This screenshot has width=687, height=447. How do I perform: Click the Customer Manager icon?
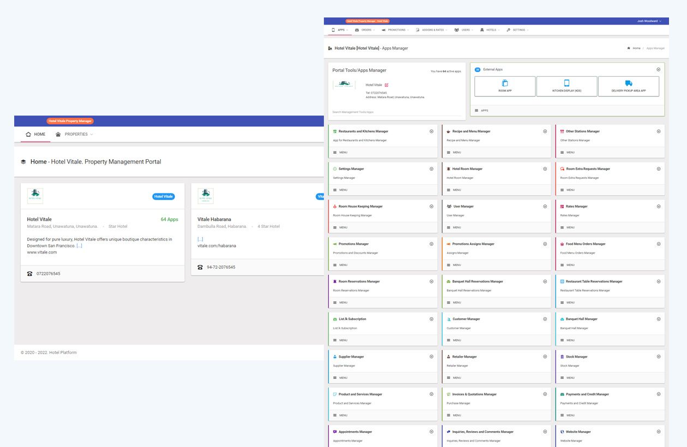coord(448,319)
